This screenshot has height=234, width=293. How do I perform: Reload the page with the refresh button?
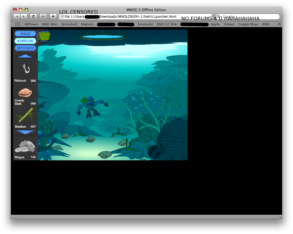click(34, 16)
